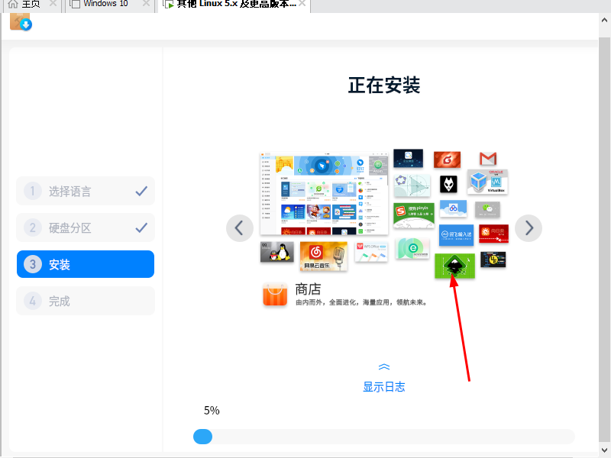This screenshot has width=611, height=458.
Task: Click the blue 讯飞输入法 thumbnail
Action: point(456,235)
